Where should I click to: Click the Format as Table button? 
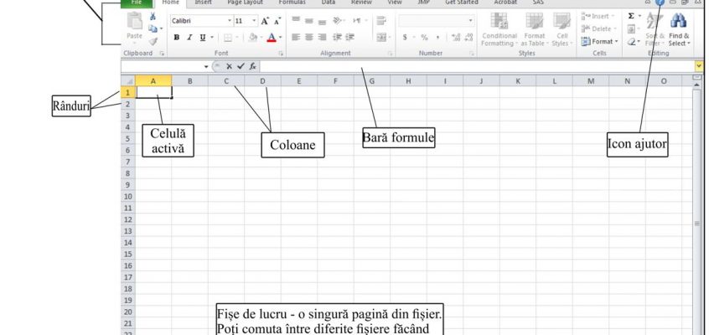[535, 29]
